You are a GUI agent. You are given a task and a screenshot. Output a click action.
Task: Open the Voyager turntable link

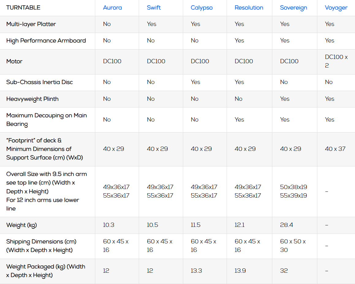336,8
